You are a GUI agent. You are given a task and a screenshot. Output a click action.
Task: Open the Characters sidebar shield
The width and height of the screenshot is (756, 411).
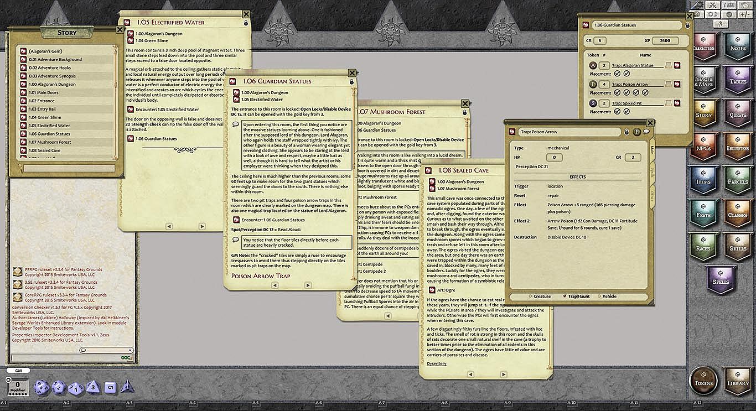[x=704, y=49]
